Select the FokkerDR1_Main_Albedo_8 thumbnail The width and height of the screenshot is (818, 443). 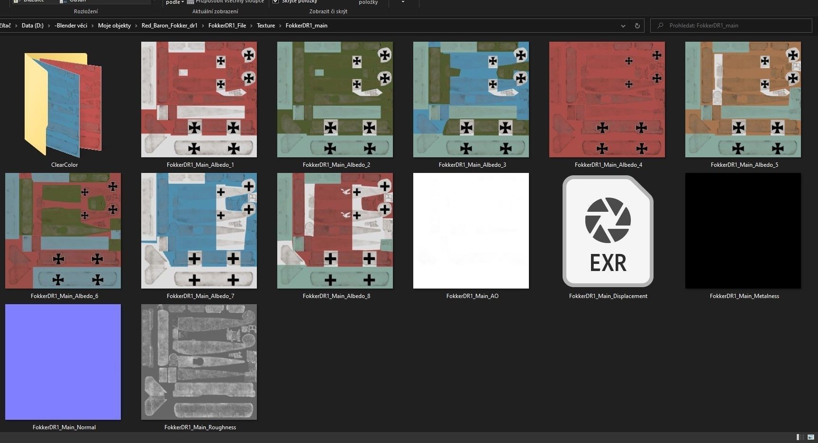click(x=335, y=231)
